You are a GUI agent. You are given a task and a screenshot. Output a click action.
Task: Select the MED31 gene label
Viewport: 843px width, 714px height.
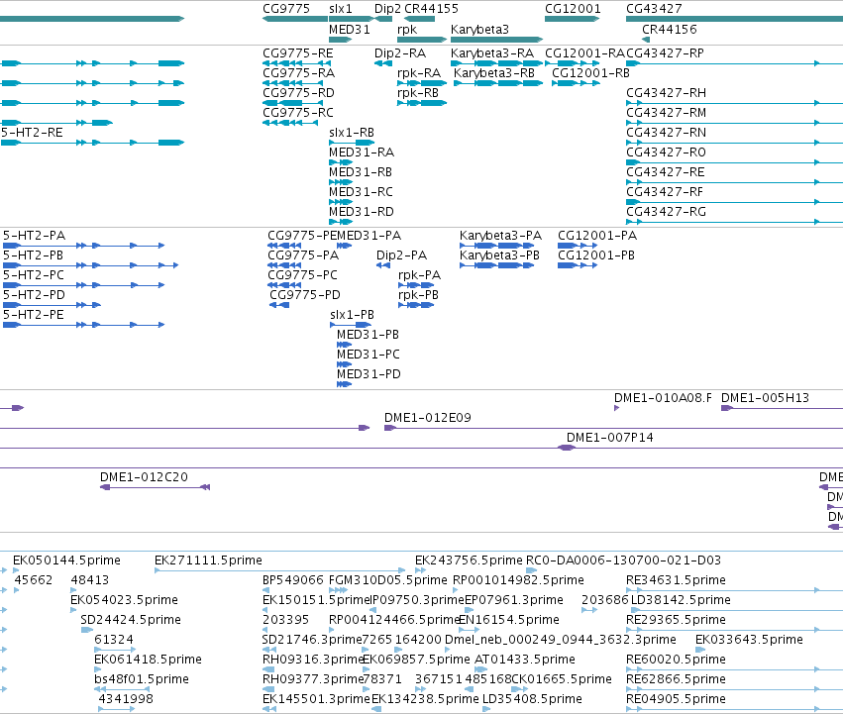[350, 29]
